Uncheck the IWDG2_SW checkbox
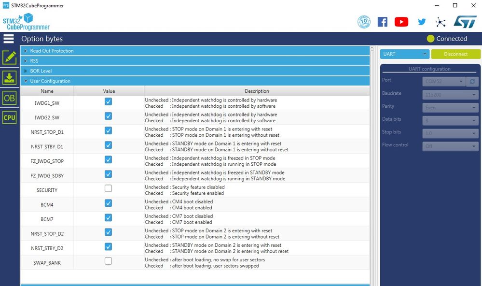This screenshot has height=286, width=482. 108,116
